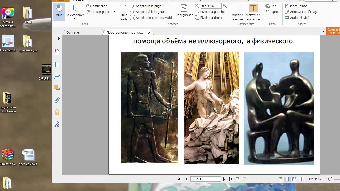This screenshot has height=191, width=340.
Task: Click the Egyptian relief image
Action: pyautogui.click(x=149, y=108)
